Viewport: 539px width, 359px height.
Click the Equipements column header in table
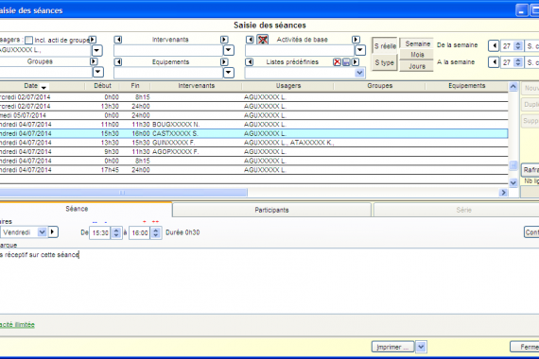pyautogui.click(x=466, y=86)
